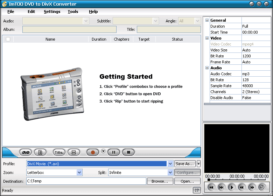Stop ripping with the Stop button
This screenshot has width=273, height=196.
[128, 153]
